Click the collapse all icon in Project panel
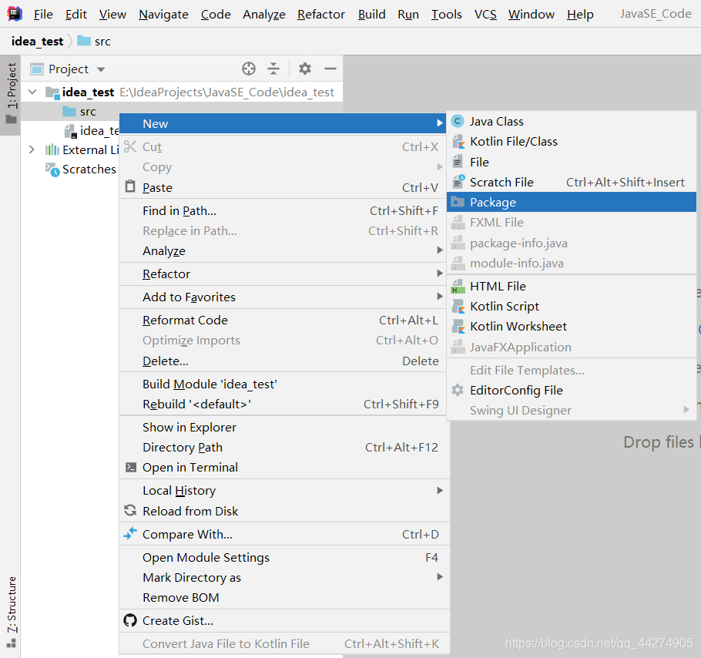Screen dimensions: 701x658 coord(273,69)
